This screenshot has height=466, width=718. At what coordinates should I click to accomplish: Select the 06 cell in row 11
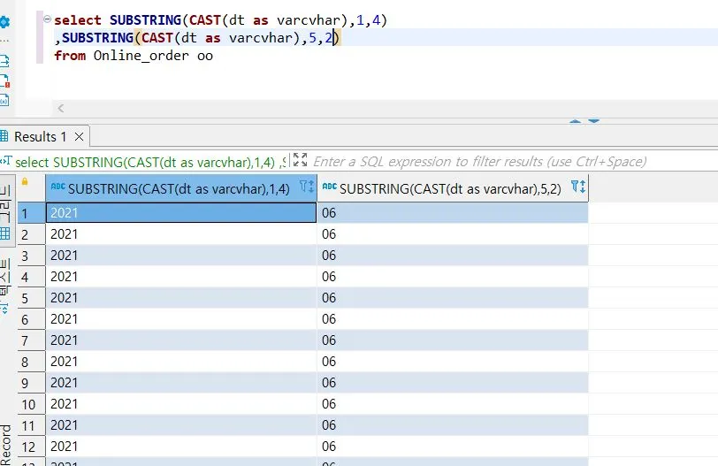coord(453,425)
